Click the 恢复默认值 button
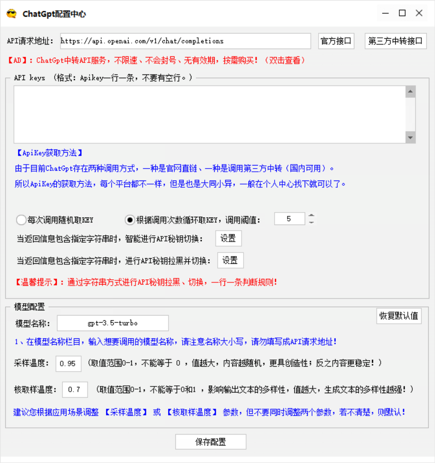This screenshot has width=435, height=463. [399, 316]
